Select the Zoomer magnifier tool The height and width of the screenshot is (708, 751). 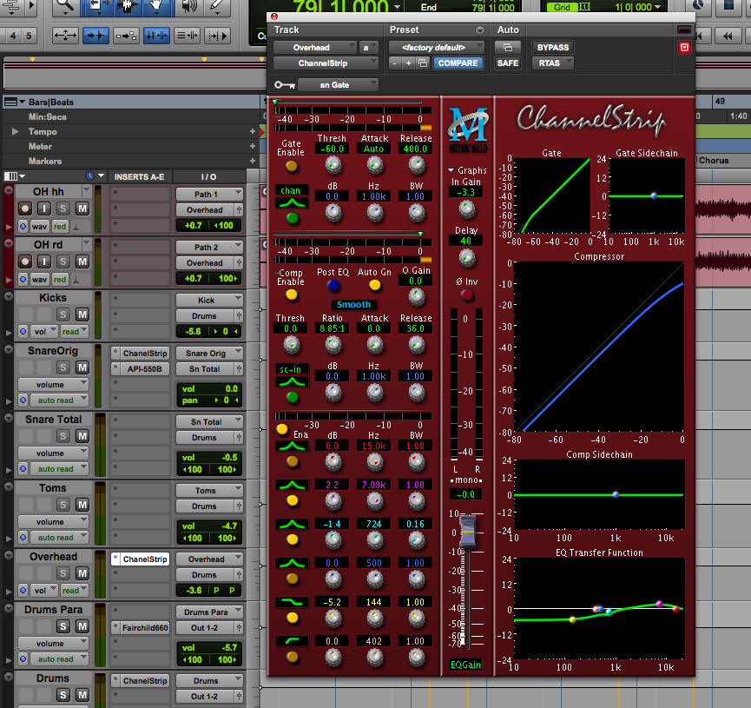[x=65, y=6]
